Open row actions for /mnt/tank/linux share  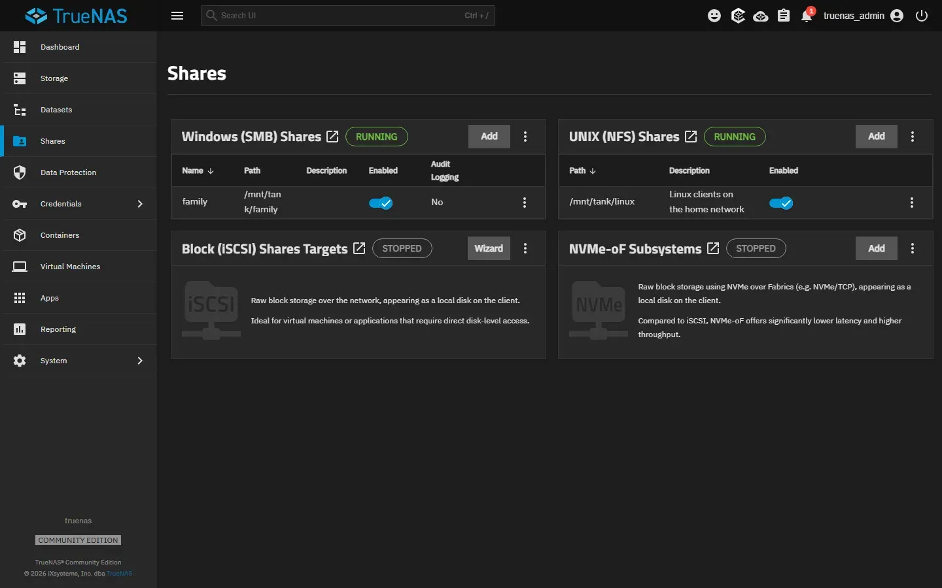tap(912, 203)
